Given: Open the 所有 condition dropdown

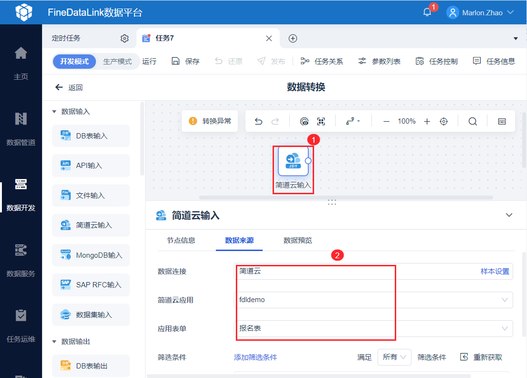Looking at the screenshot, I should coord(394,357).
